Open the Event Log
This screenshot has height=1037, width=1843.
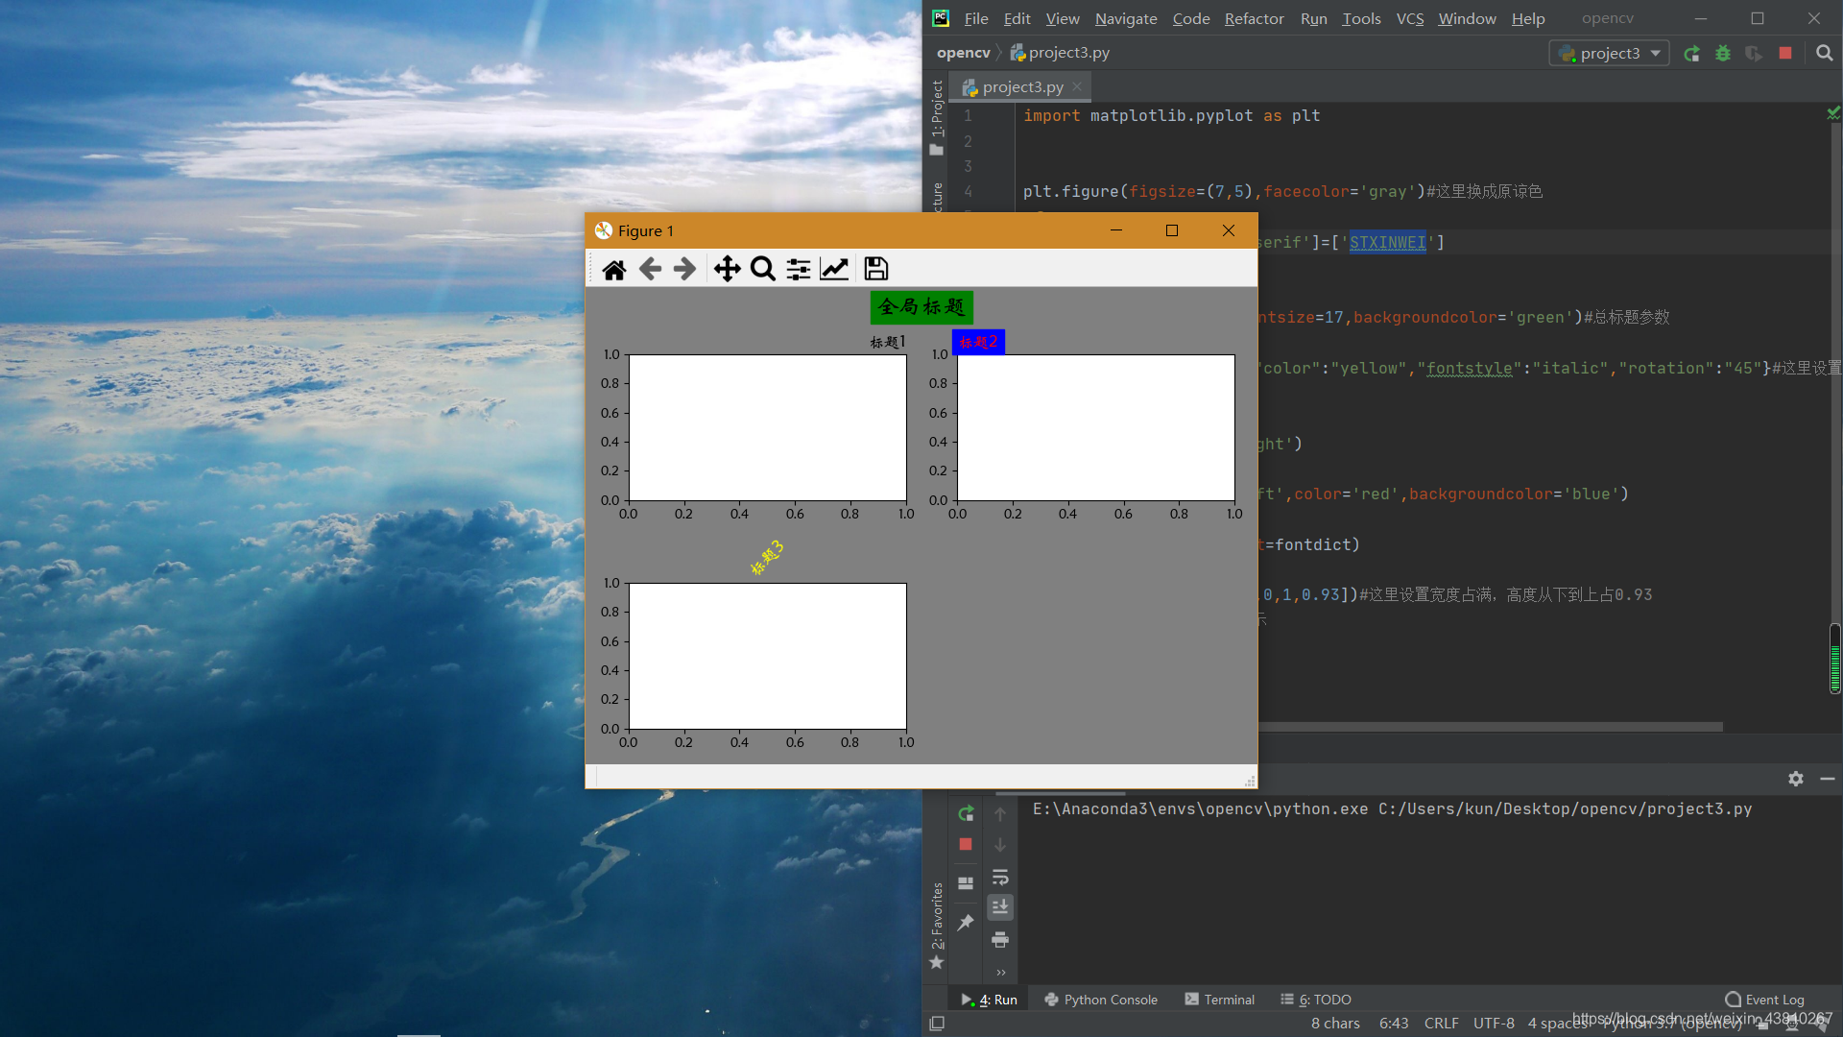click(1764, 1000)
